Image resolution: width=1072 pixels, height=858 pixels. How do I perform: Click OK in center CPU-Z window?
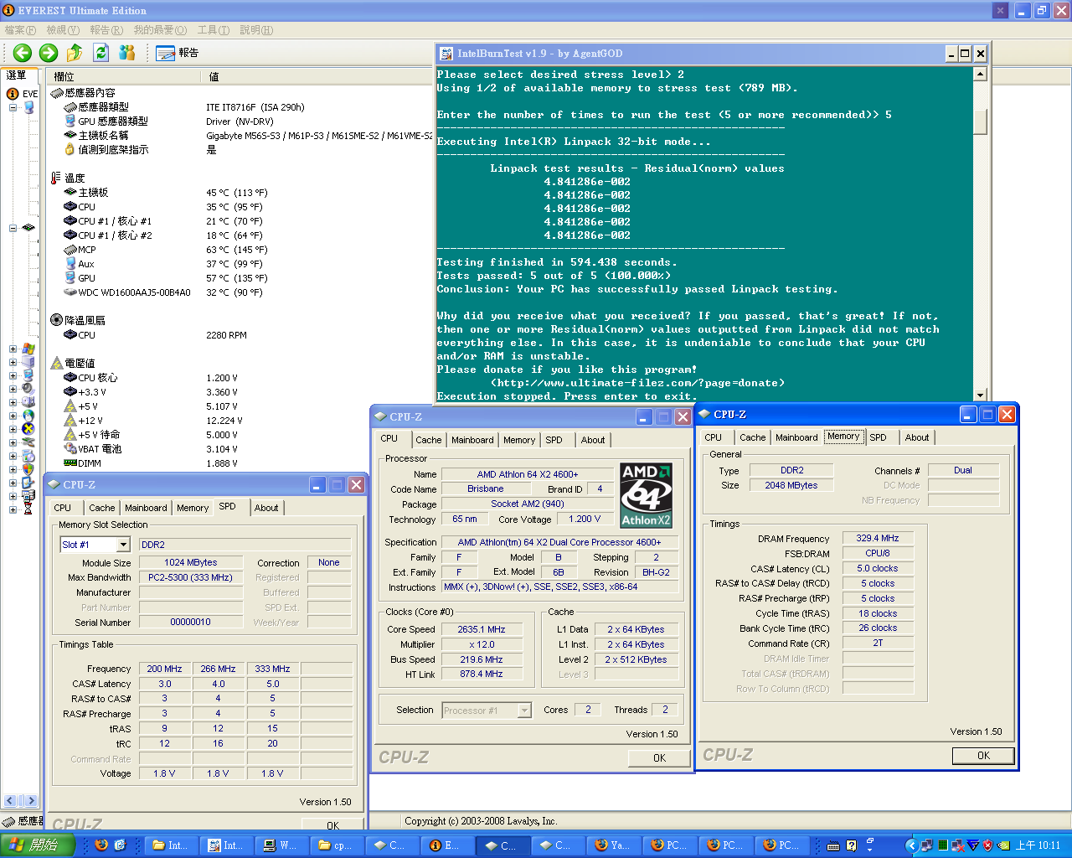[x=659, y=757]
